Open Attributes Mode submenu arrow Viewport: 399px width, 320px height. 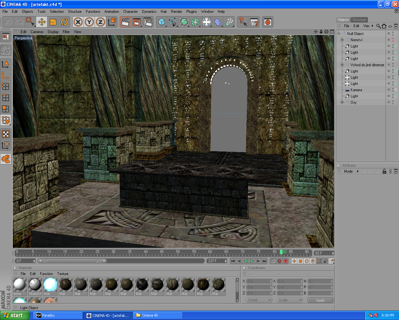click(358, 171)
